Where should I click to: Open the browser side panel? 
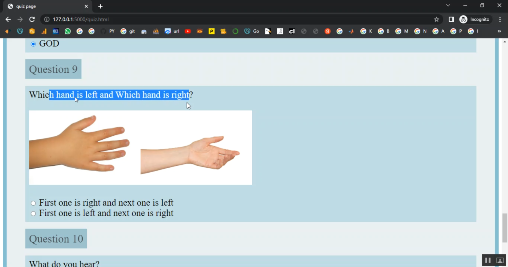(x=451, y=19)
